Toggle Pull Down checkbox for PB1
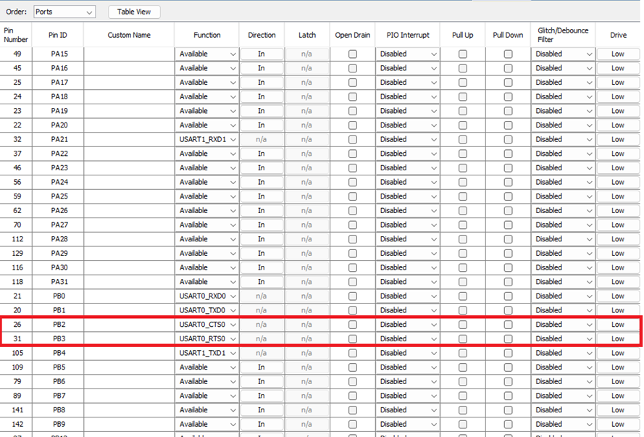This screenshot has width=644, height=437. click(508, 310)
